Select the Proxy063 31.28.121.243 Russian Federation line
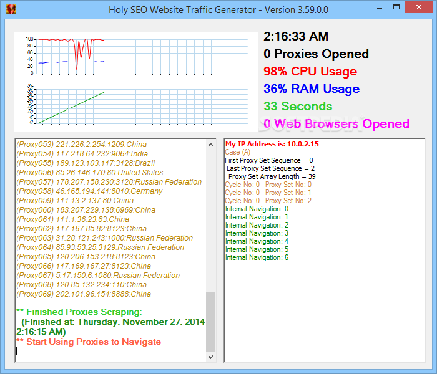Image resolution: width=437 pixels, height=374 pixels. (104, 238)
